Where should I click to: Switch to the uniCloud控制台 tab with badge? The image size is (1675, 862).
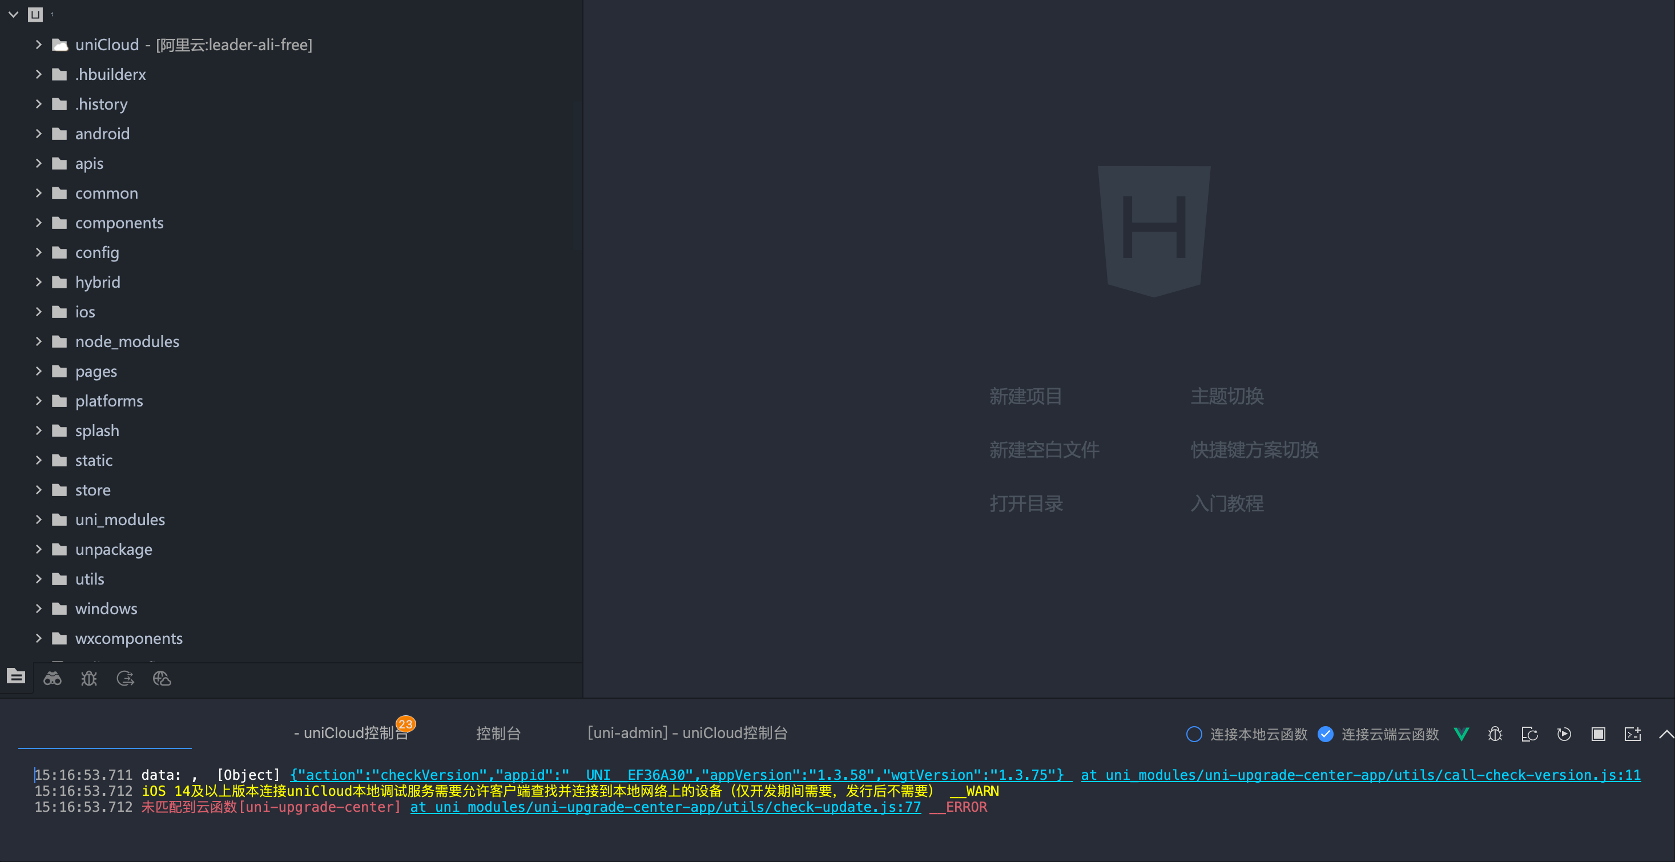[x=351, y=734]
